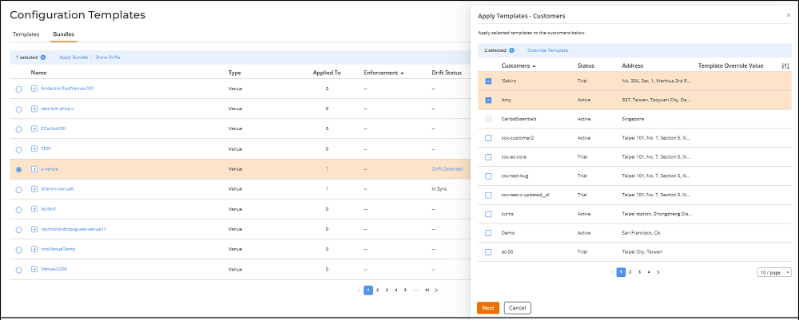Go to next page in bundles pagination
The width and height of the screenshot is (799, 320).
[436, 290]
